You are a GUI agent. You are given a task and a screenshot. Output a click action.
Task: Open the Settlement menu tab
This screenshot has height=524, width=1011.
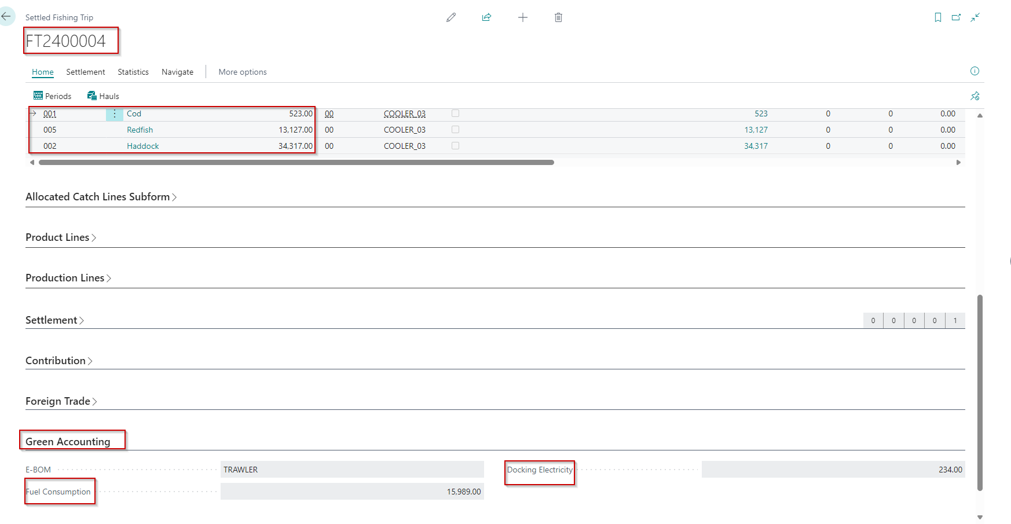point(85,72)
